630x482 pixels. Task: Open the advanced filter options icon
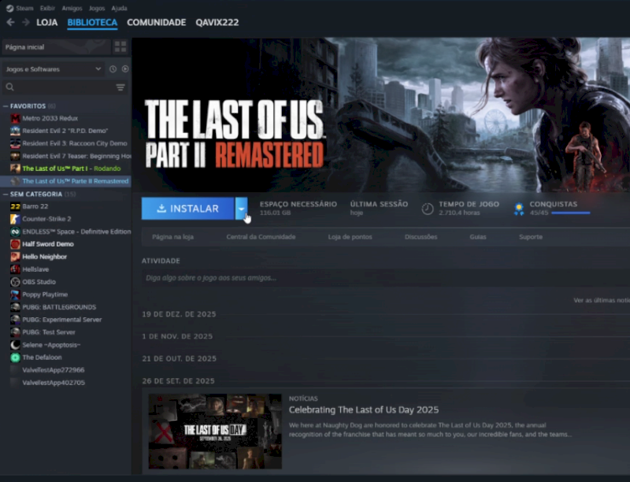pos(120,87)
